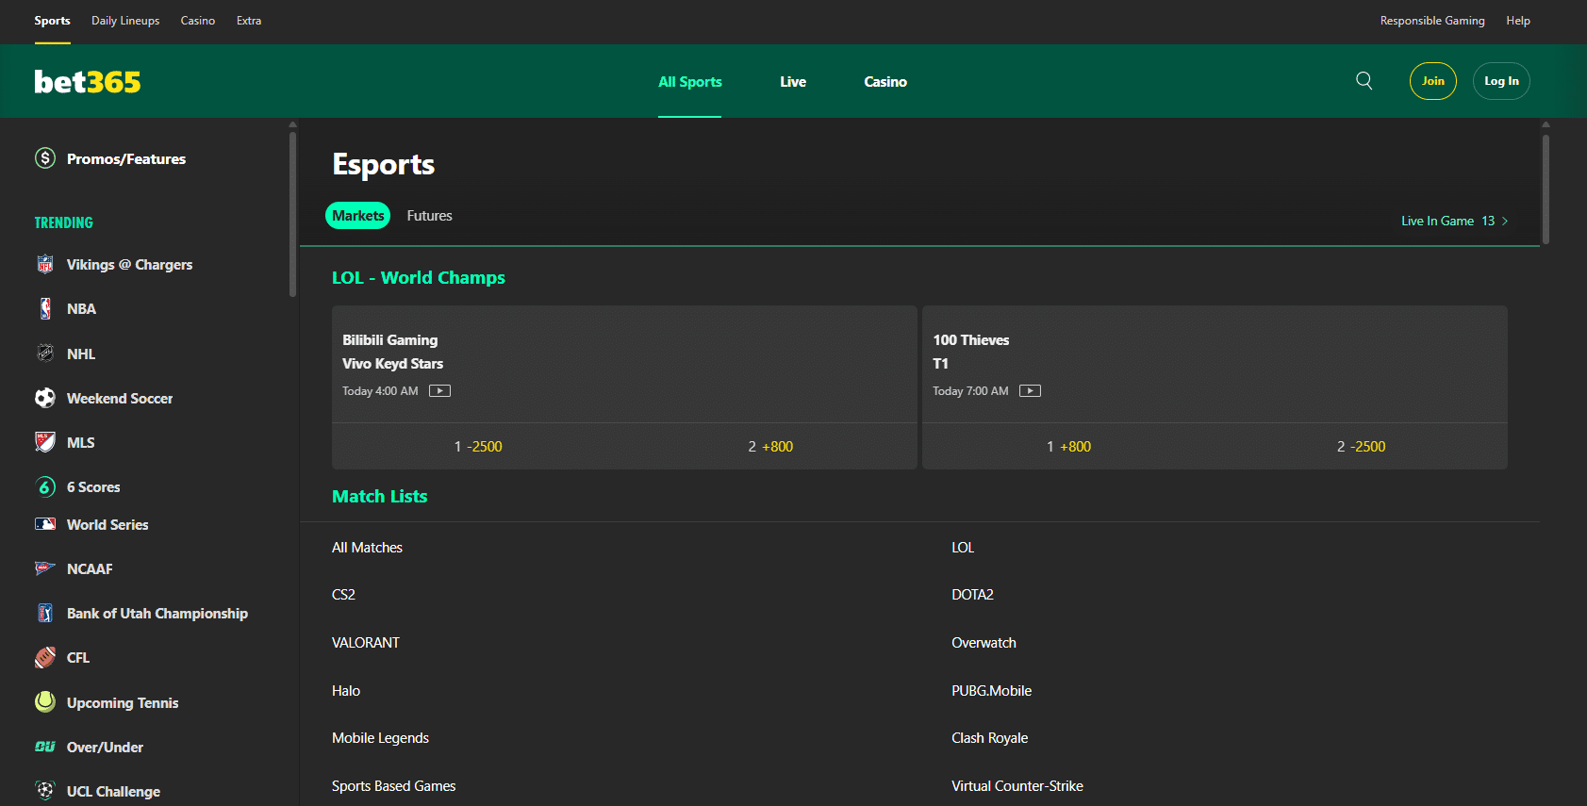Open the DOTA2 match list
Screen dimensions: 1587x806
coord(972,595)
